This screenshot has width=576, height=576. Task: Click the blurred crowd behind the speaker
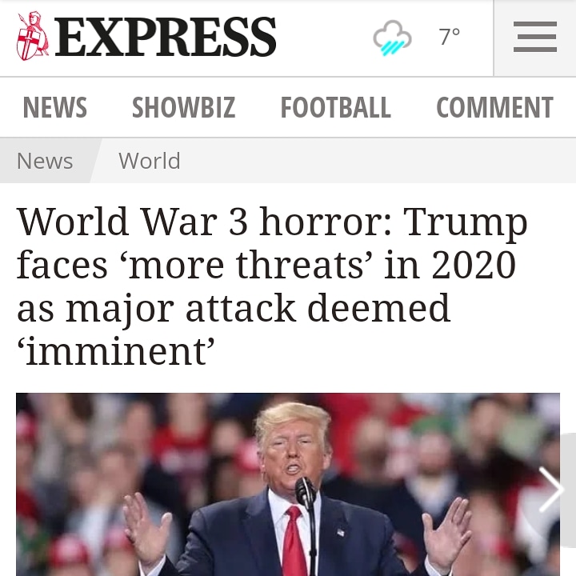click(110, 459)
